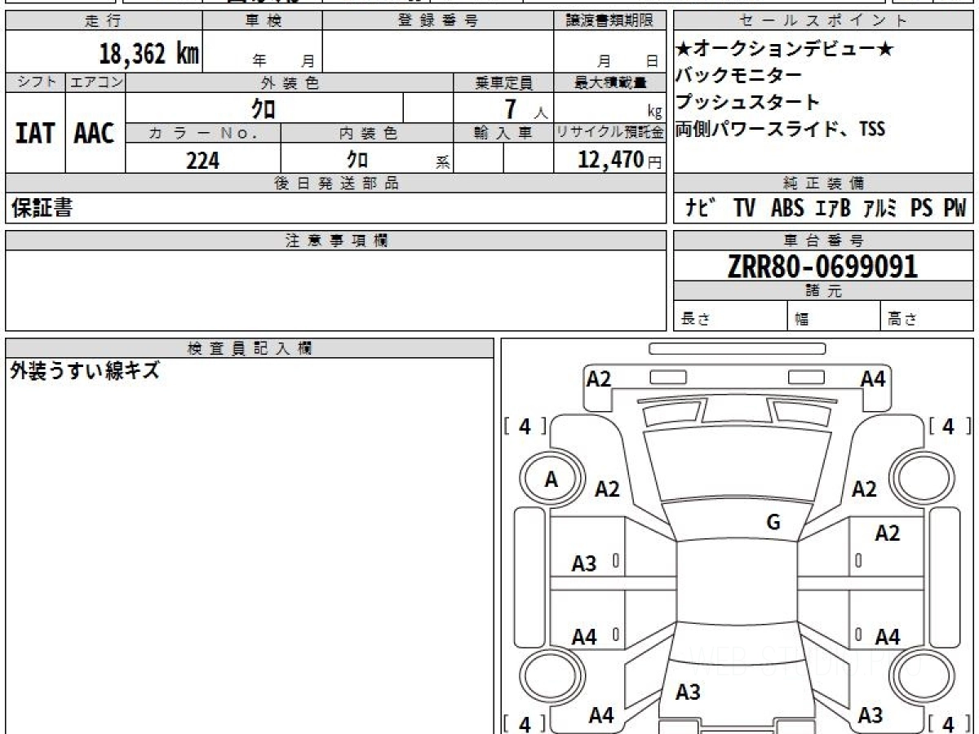Image resolution: width=979 pixels, height=734 pixels.
Task: Click the mileage value 18,362 km
Action: click(149, 54)
